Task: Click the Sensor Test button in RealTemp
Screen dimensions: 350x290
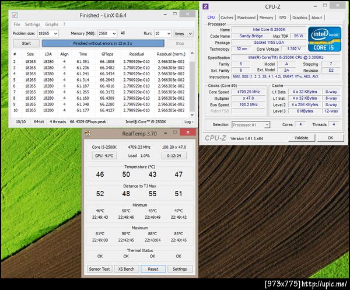Action: coord(99,269)
